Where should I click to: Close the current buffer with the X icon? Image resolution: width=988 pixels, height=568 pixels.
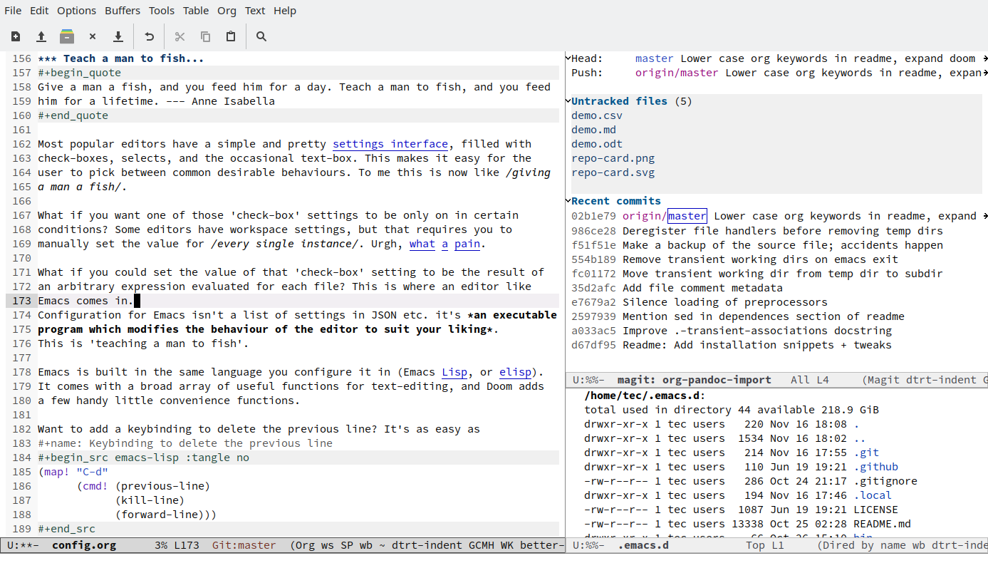(x=93, y=36)
